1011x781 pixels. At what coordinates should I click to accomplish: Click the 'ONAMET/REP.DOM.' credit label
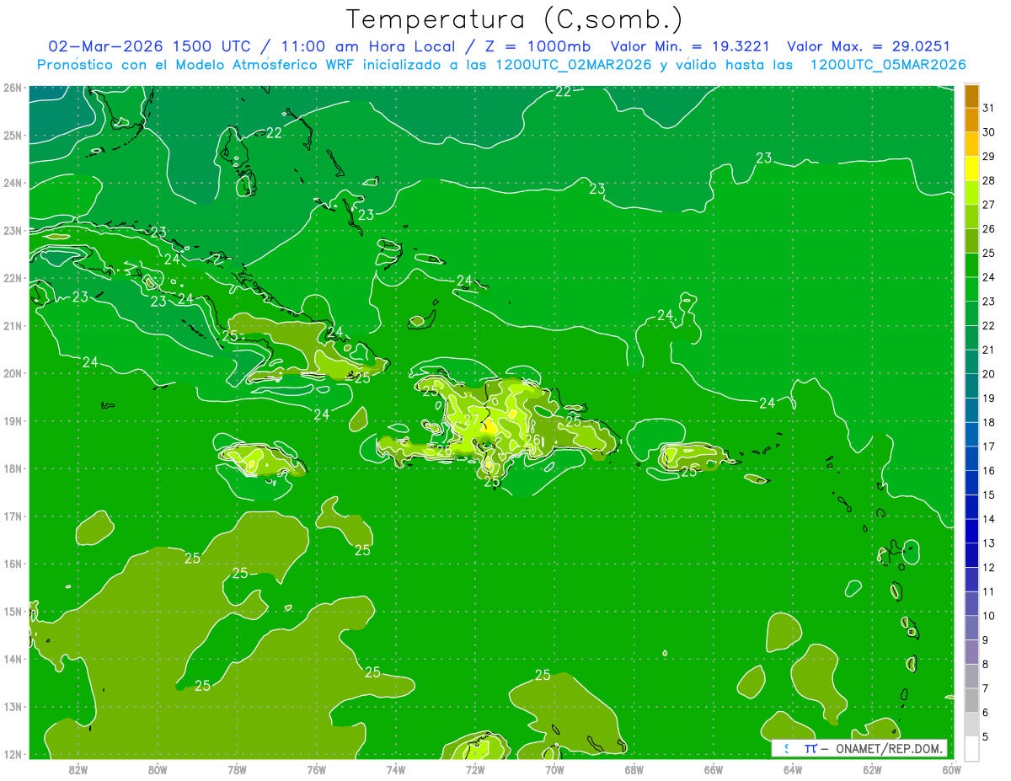(888, 748)
